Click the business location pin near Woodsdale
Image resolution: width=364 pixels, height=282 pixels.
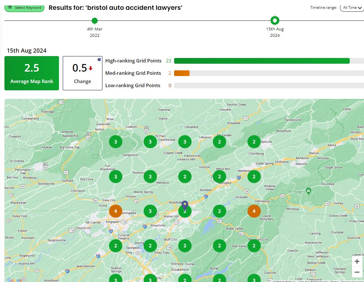[185, 205]
